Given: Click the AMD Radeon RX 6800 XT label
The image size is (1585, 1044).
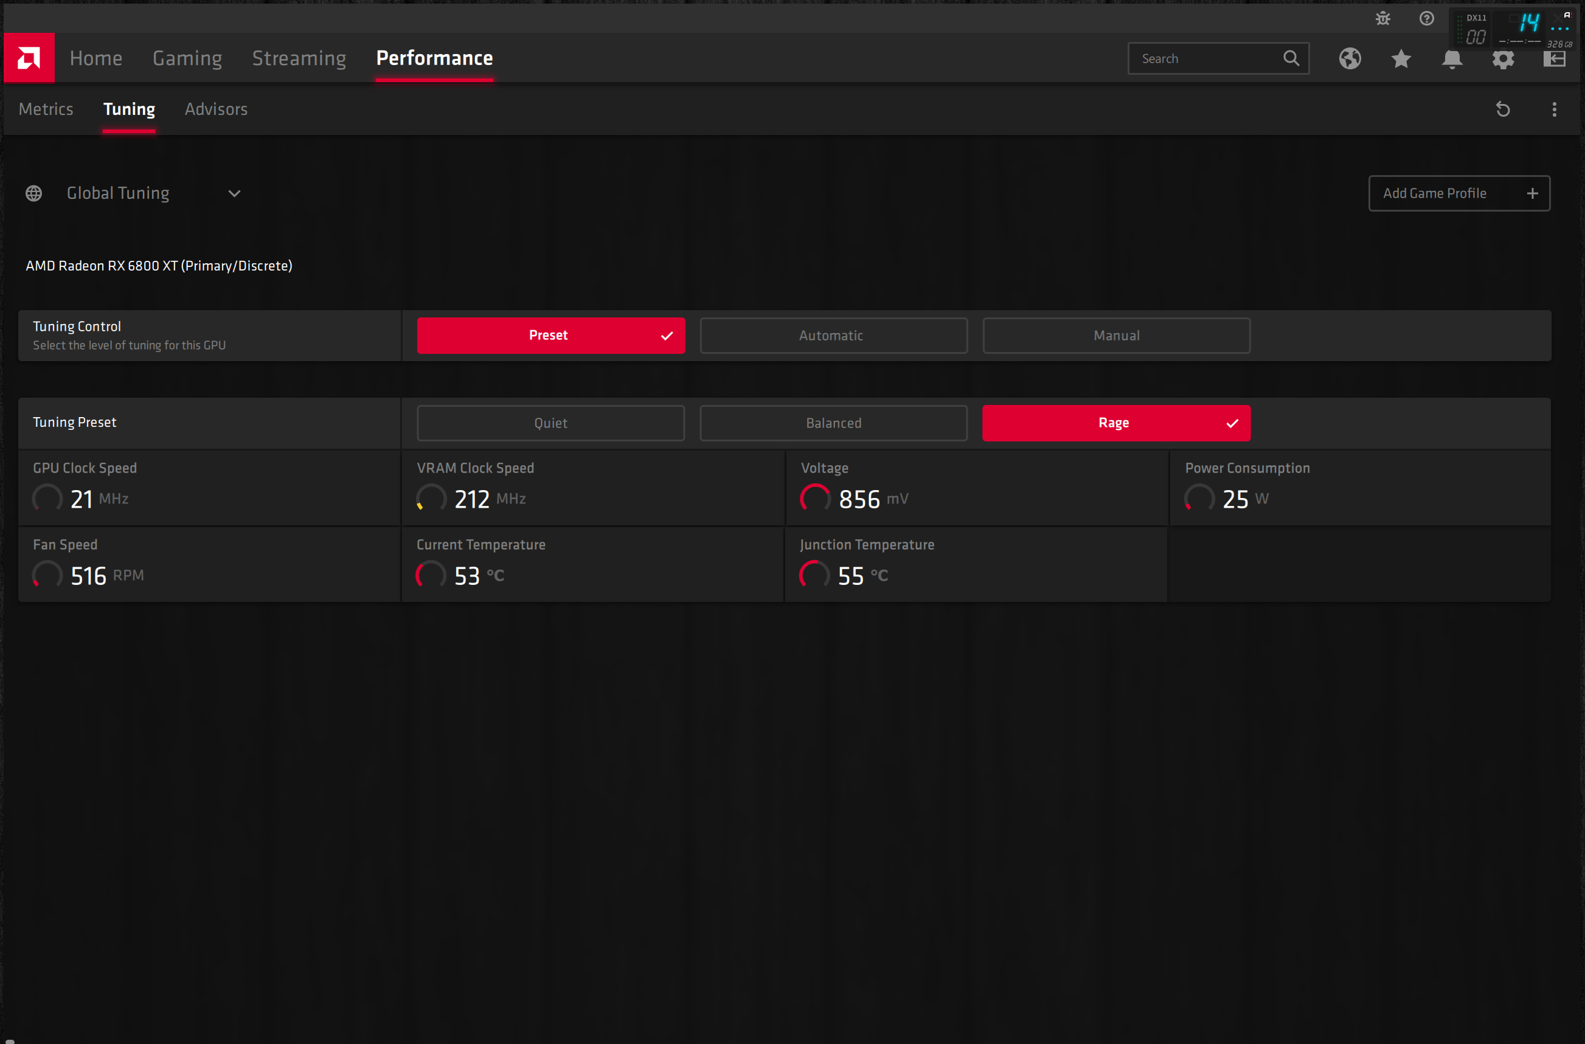Looking at the screenshot, I should coord(159,266).
